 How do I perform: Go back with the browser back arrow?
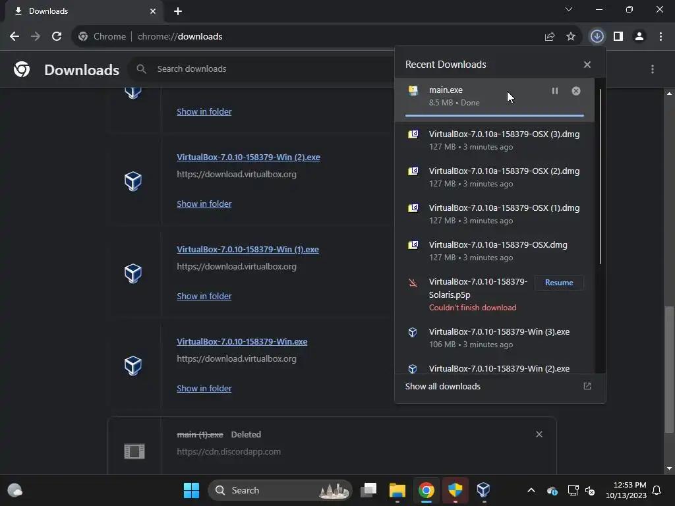[15, 37]
